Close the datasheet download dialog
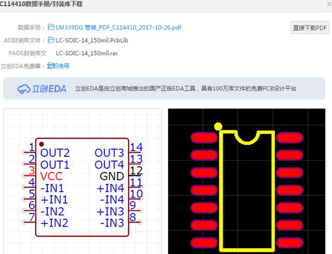Screen dimensions: 332x254 [329, 4]
